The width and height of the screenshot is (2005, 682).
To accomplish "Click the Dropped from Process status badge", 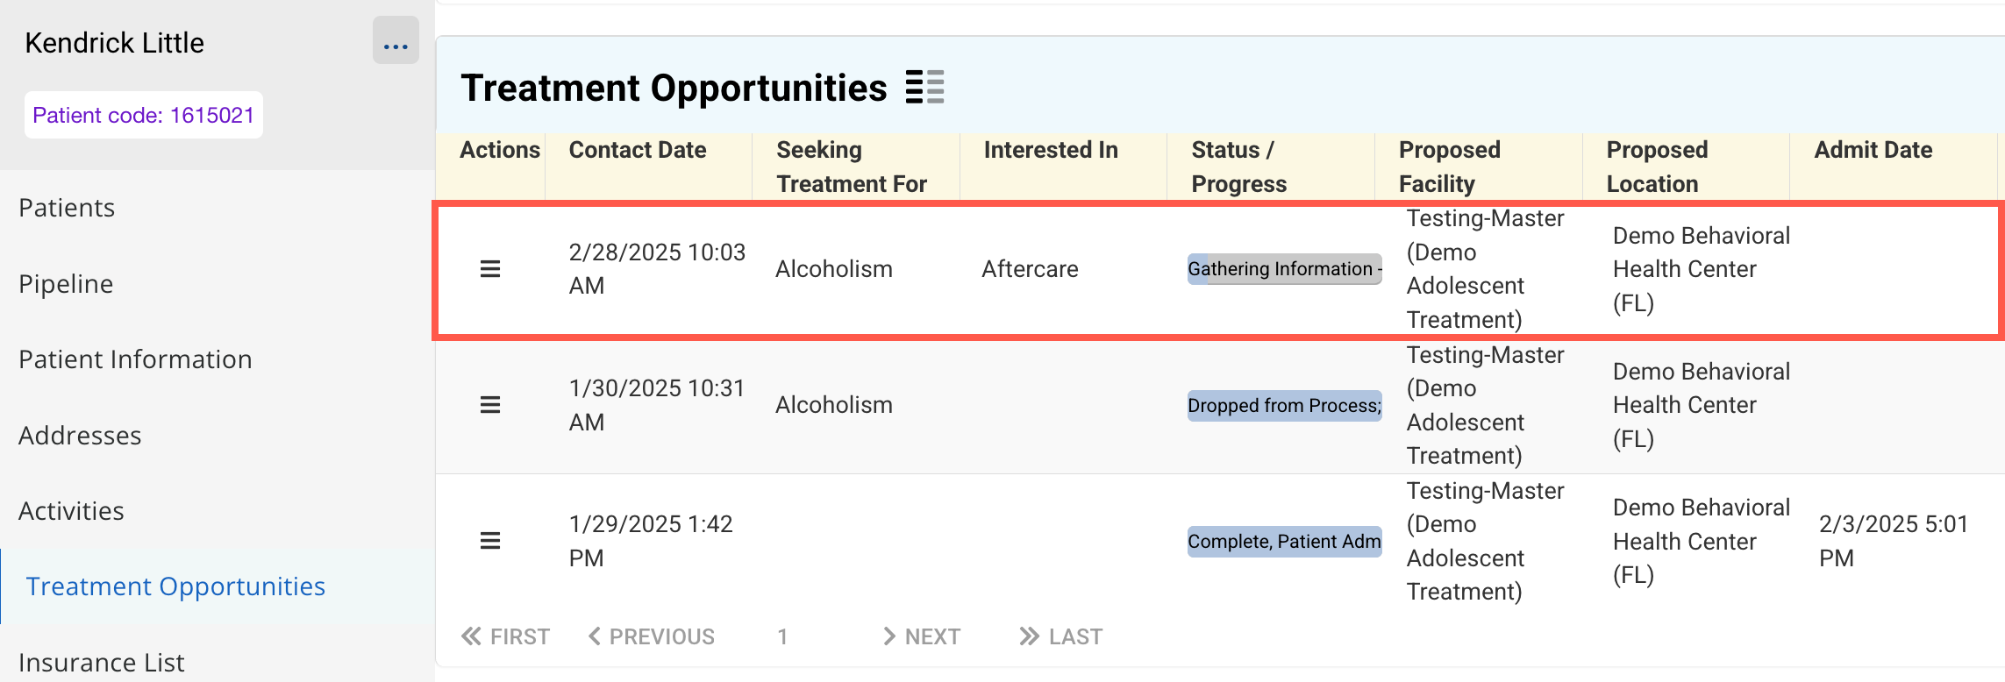I will click(x=1284, y=406).
